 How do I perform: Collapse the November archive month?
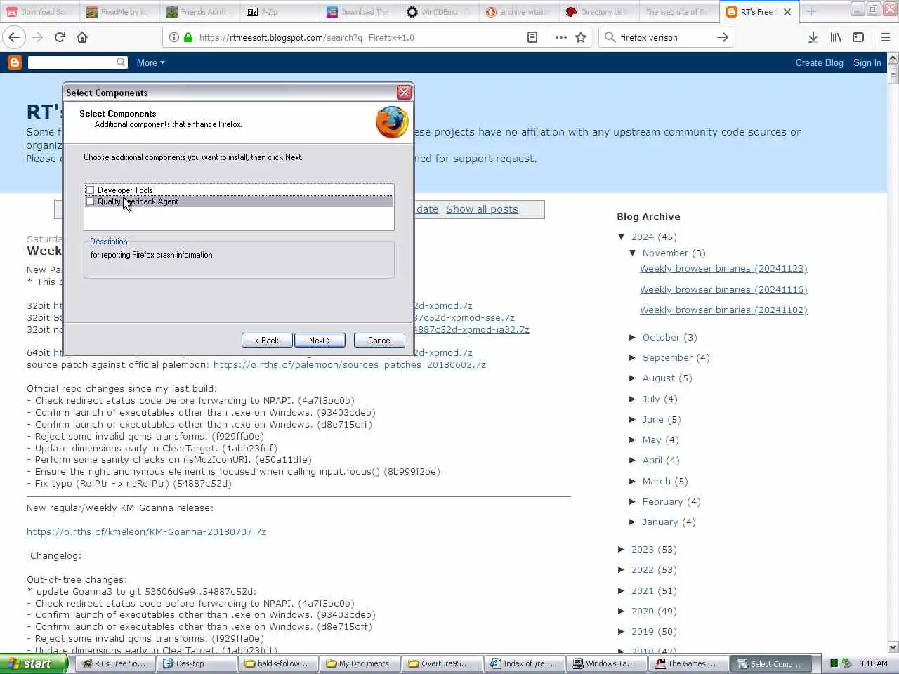633,253
